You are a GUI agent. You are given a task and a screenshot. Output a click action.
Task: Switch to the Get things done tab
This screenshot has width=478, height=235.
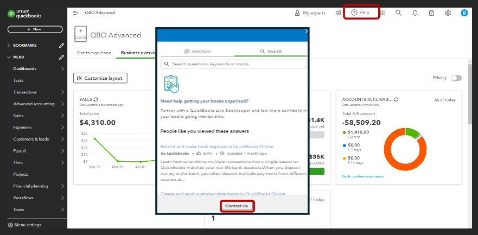coord(94,53)
